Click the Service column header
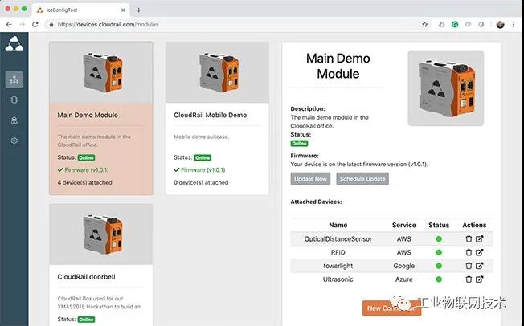The height and width of the screenshot is (326, 524). pyautogui.click(x=403, y=225)
